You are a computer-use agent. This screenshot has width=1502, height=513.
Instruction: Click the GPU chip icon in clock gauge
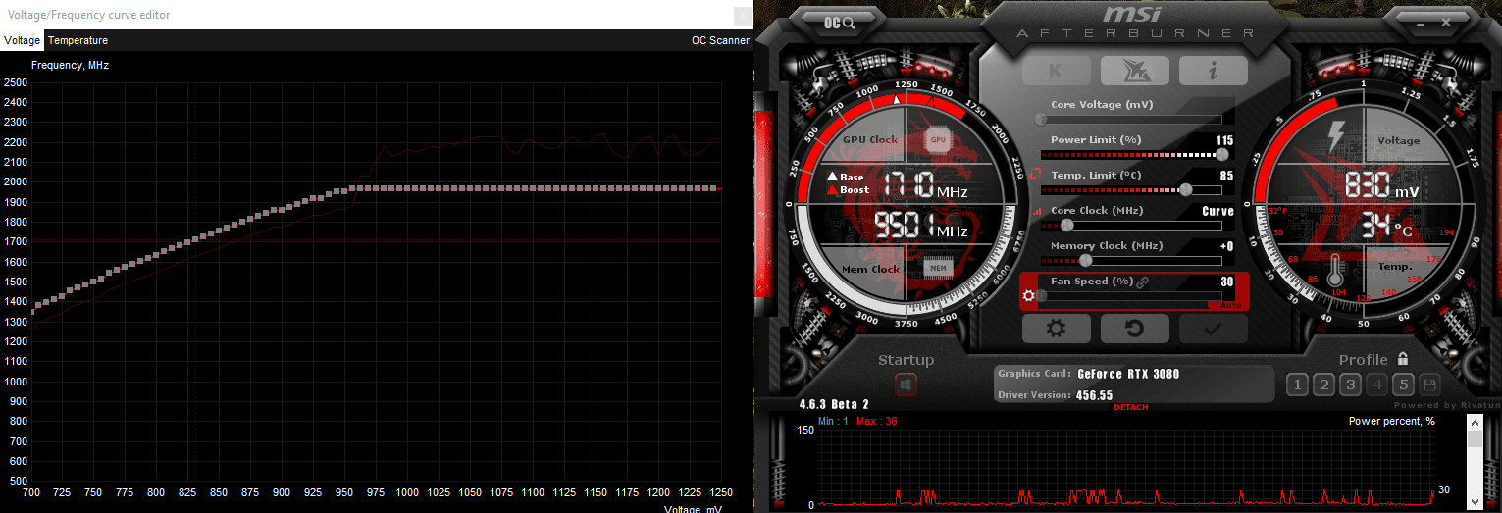[x=938, y=139]
